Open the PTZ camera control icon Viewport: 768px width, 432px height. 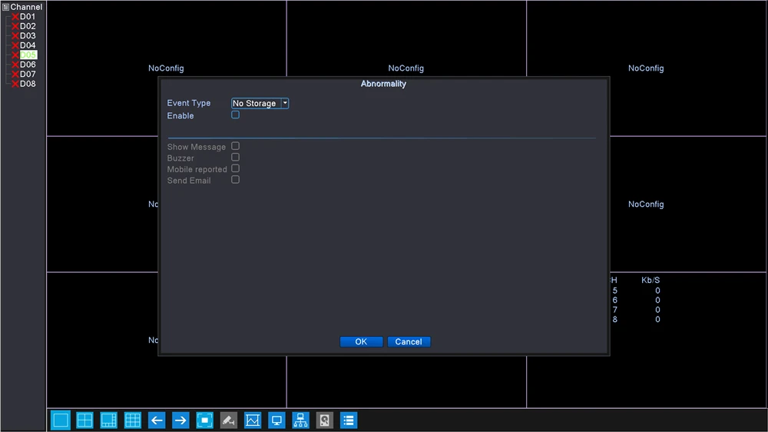pyautogui.click(x=229, y=420)
